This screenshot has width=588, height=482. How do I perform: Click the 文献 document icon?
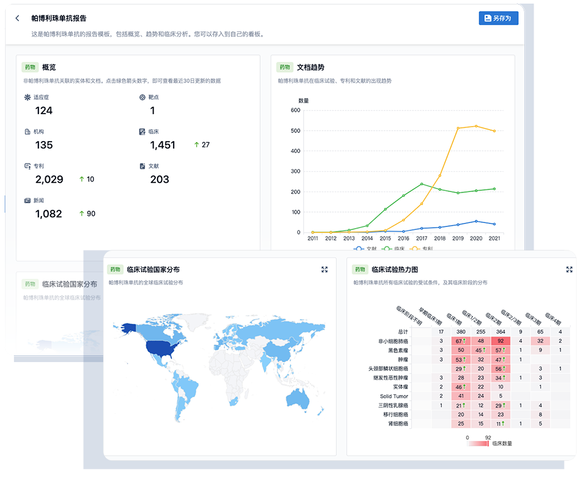pyautogui.click(x=142, y=166)
